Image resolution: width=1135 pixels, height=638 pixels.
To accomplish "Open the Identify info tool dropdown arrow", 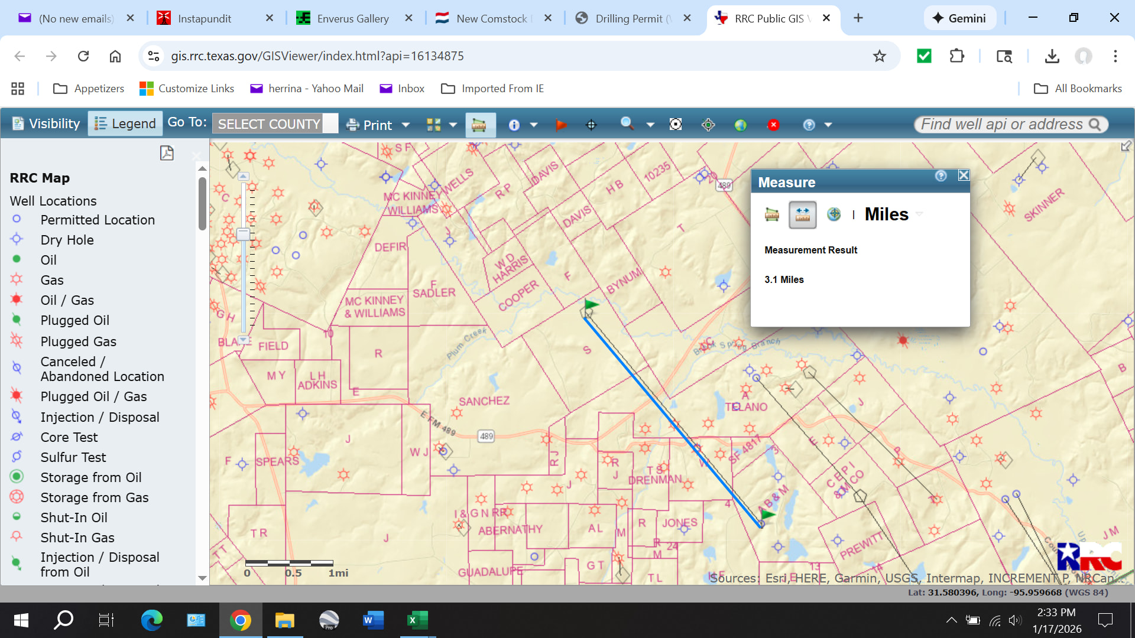I will [534, 125].
